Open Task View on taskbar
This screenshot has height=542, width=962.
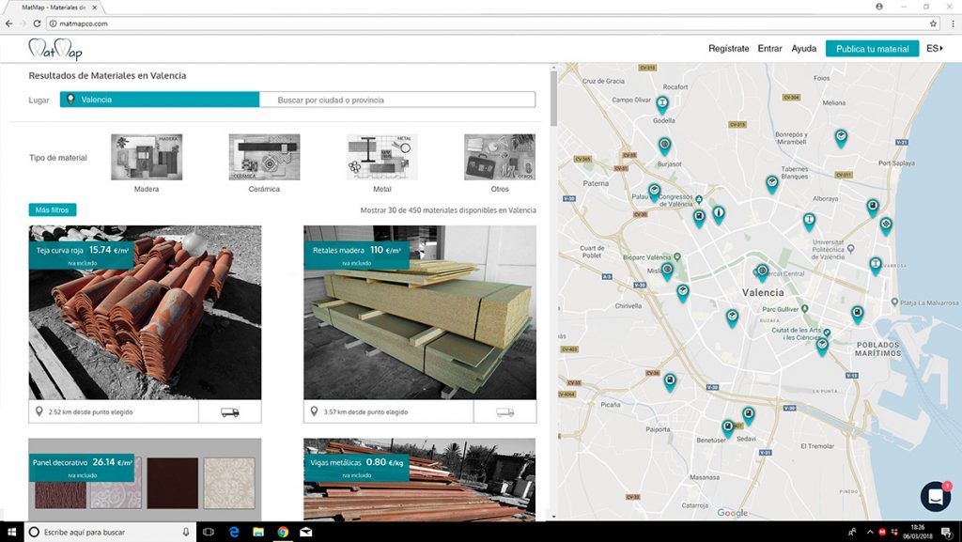point(209,533)
